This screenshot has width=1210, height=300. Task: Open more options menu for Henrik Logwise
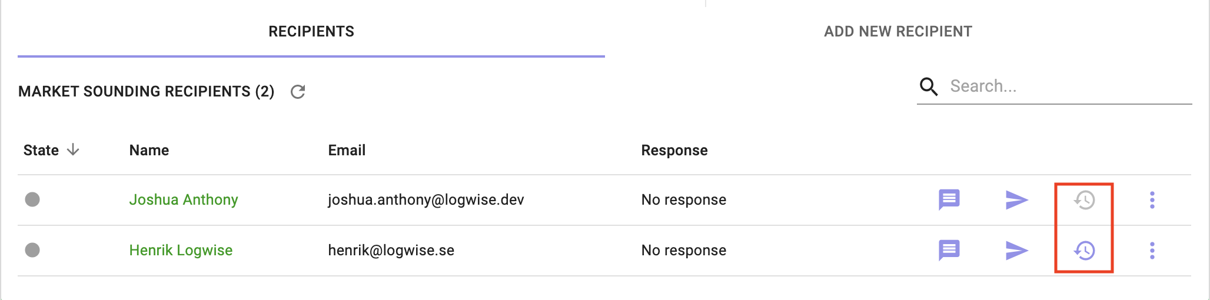(x=1152, y=251)
